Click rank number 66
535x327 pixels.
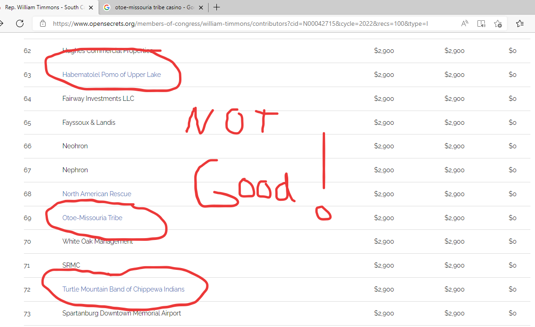click(x=27, y=146)
